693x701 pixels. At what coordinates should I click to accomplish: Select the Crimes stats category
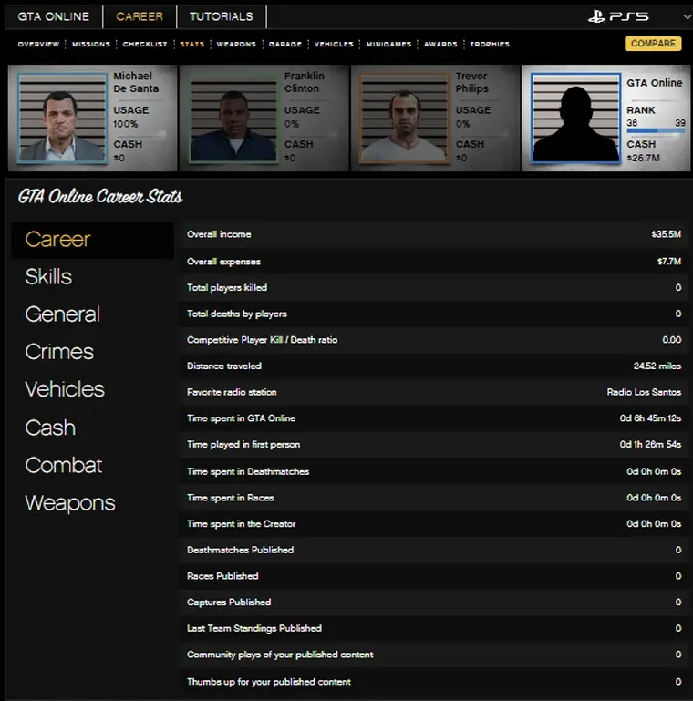(59, 352)
